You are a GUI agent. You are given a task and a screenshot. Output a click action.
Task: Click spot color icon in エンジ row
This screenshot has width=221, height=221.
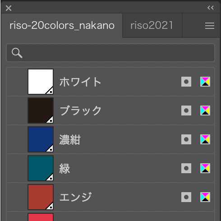pyautogui.click(x=186, y=197)
